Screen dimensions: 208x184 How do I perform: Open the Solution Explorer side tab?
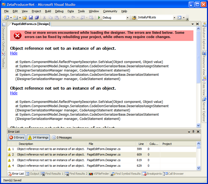[204, 36]
